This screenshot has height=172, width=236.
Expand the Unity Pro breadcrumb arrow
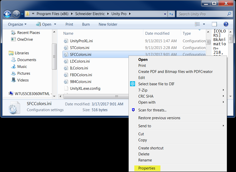click(x=130, y=14)
